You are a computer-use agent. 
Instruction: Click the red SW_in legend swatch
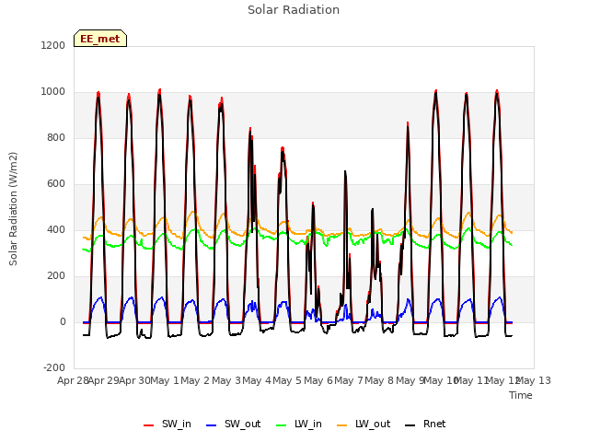149,425
